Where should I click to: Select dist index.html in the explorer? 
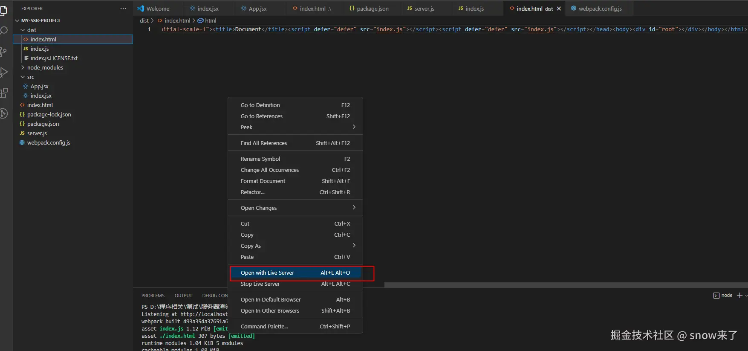(73, 39)
